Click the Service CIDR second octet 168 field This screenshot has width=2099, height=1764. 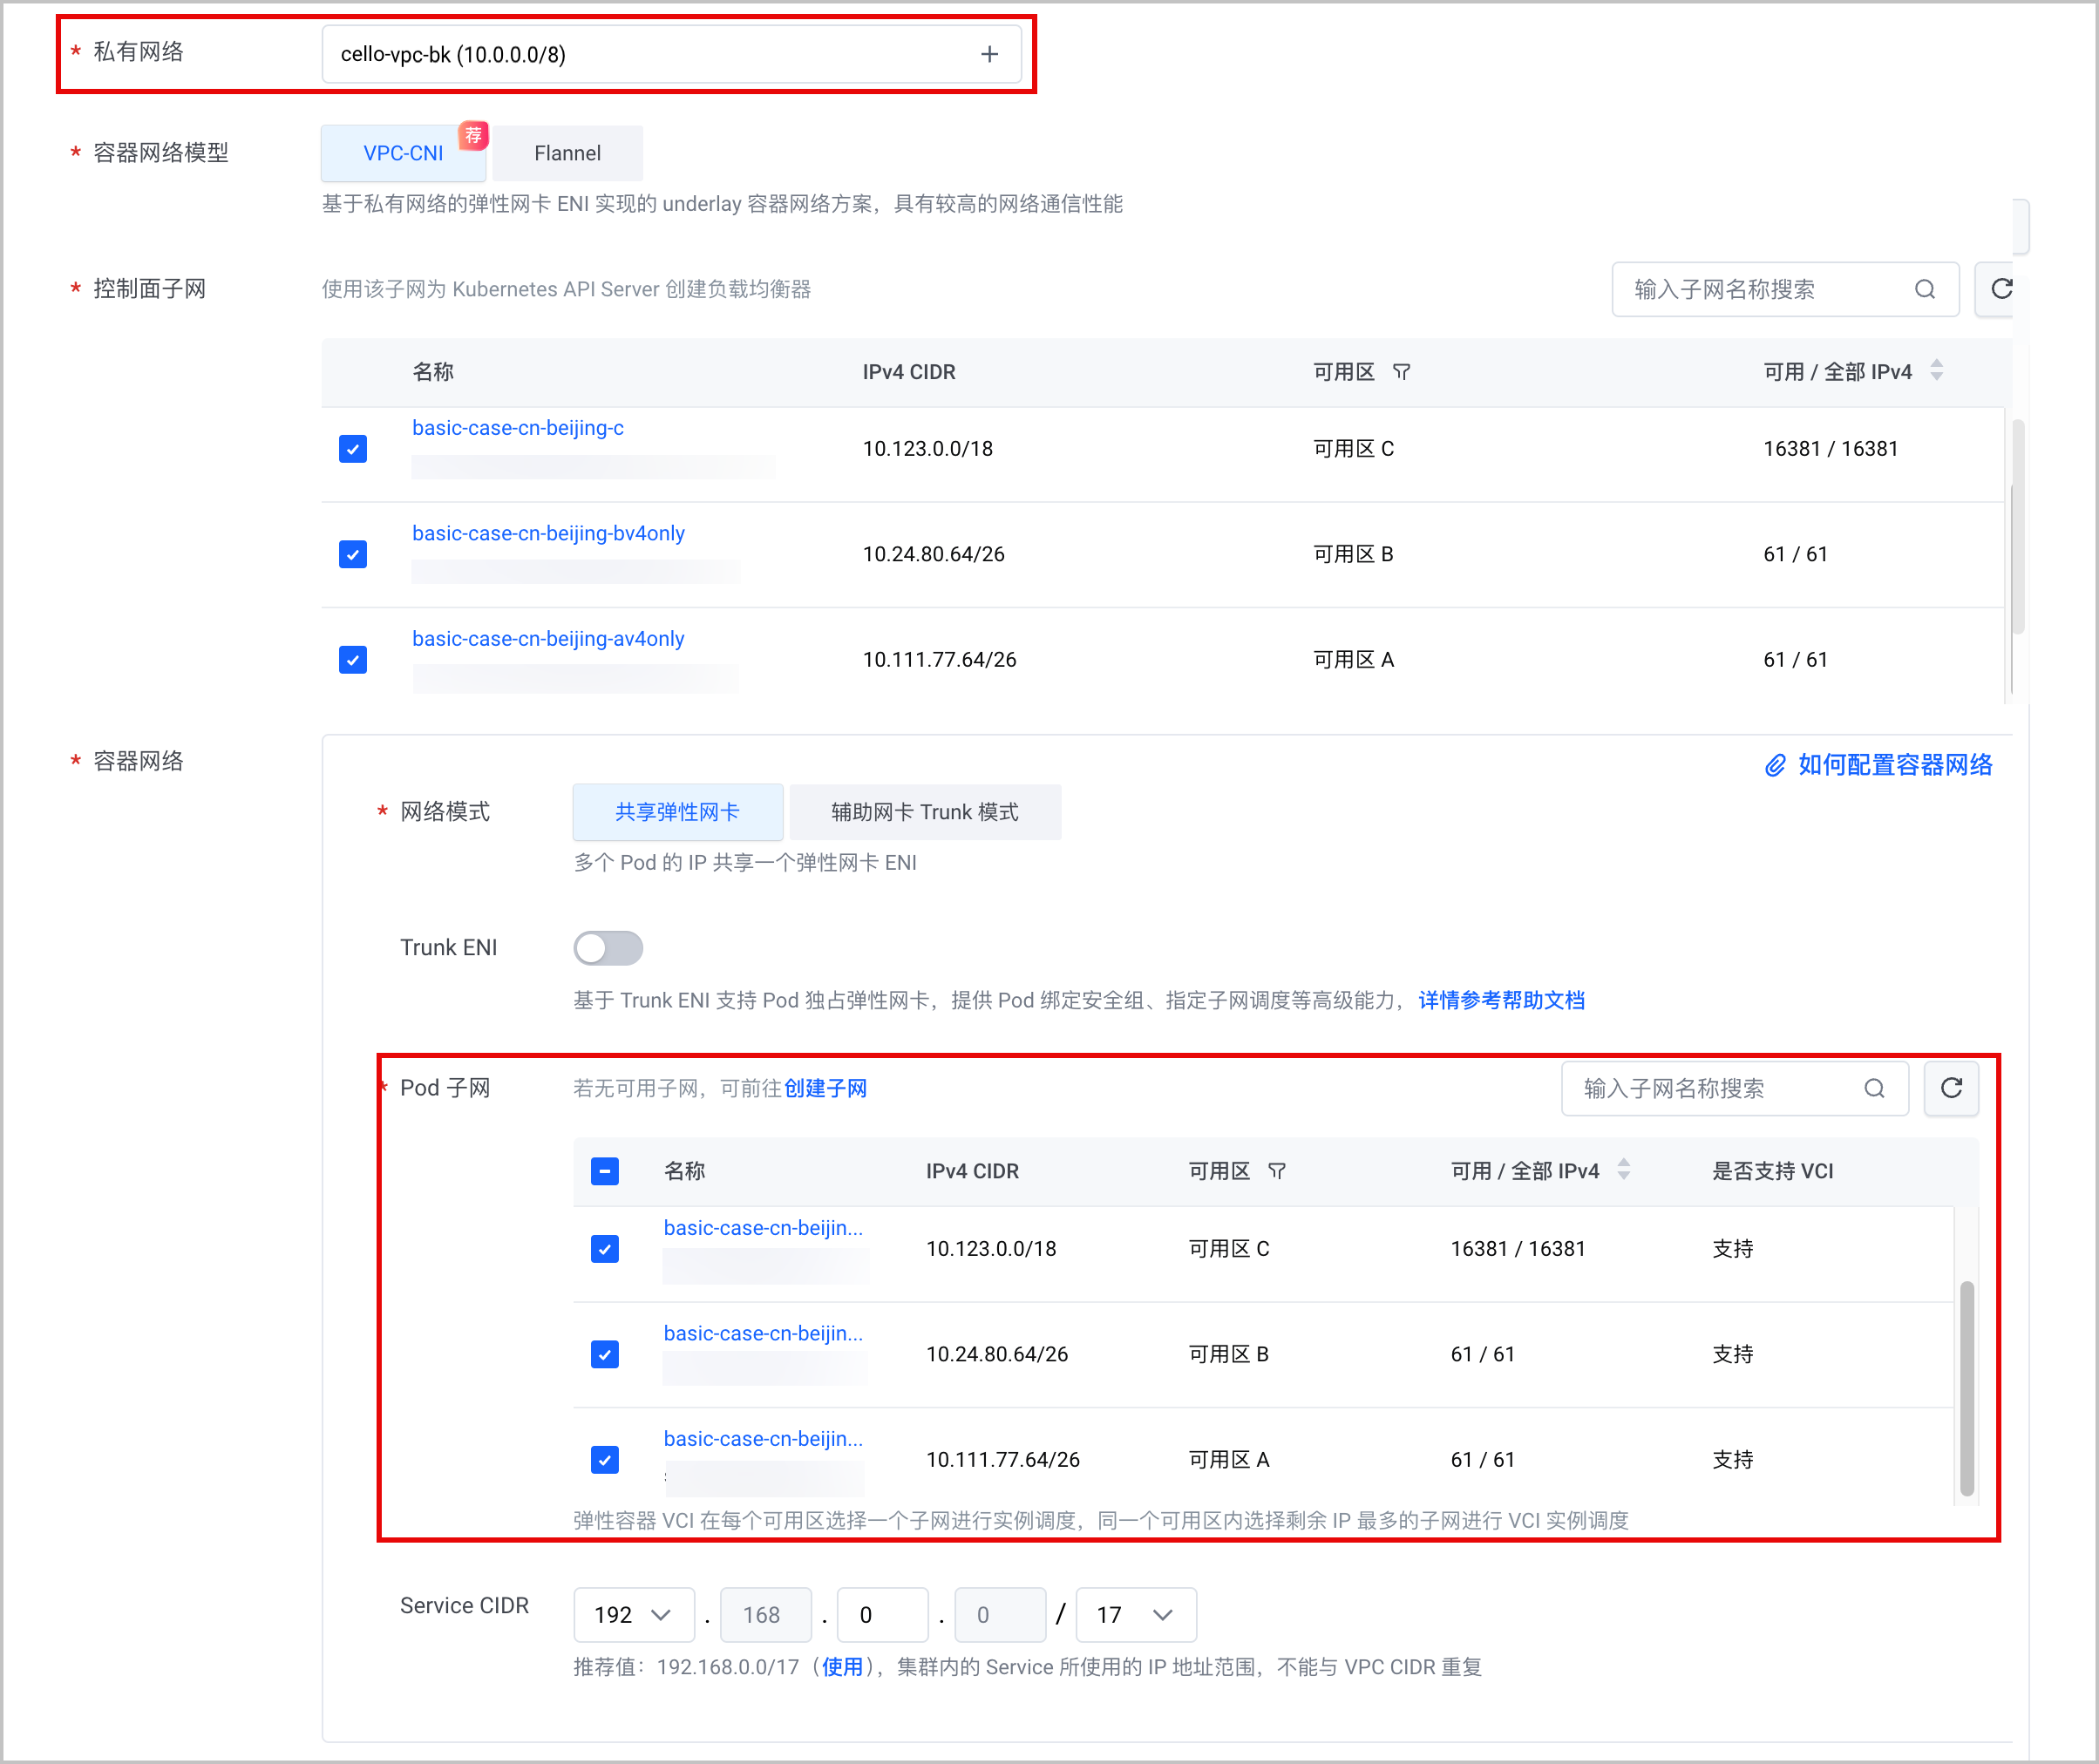coord(766,1615)
